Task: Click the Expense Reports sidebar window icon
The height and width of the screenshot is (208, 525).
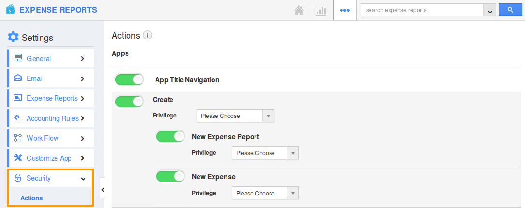Action: coord(18,97)
